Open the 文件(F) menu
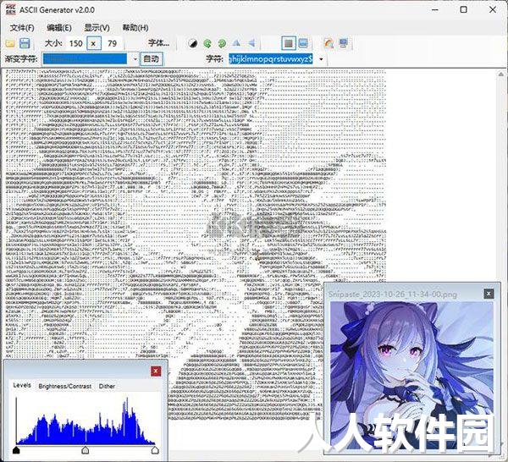The height and width of the screenshot is (462, 508). coord(22,28)
